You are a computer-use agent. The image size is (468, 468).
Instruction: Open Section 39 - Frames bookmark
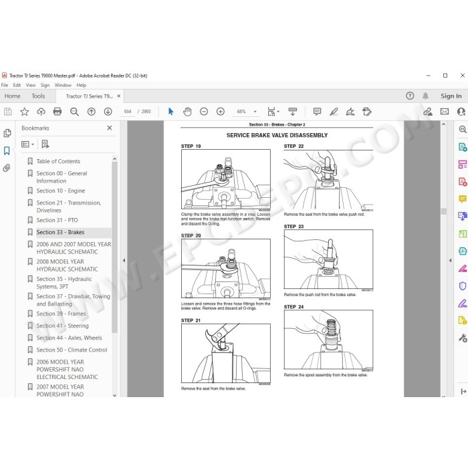click(x=61, y=314)
